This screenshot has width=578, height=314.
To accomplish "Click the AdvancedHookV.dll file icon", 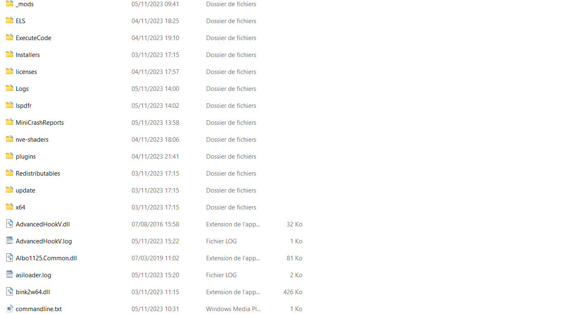I will (10, 224).
